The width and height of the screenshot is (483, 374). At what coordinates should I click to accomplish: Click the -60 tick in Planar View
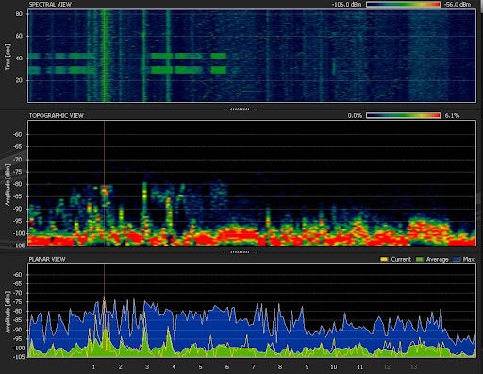point(18,274)
